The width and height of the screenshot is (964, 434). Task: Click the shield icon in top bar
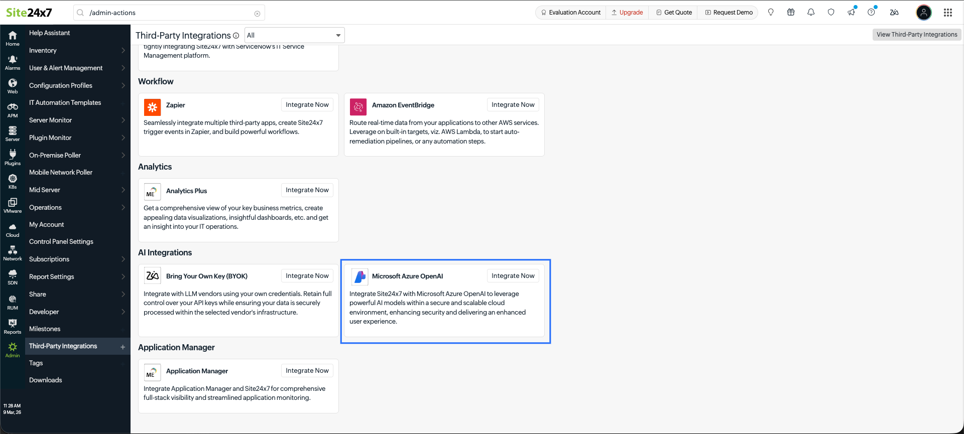[831, 12]
